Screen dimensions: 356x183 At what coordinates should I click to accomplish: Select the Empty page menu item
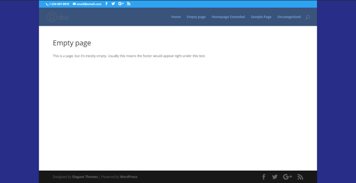[196, 17]
